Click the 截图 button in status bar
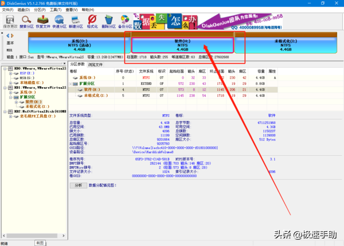The width and height of the screenshot is (344, 246). (40, 243)
